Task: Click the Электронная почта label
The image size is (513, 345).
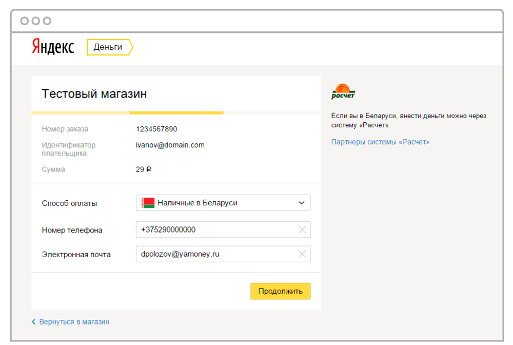Action: click(76, 254)
